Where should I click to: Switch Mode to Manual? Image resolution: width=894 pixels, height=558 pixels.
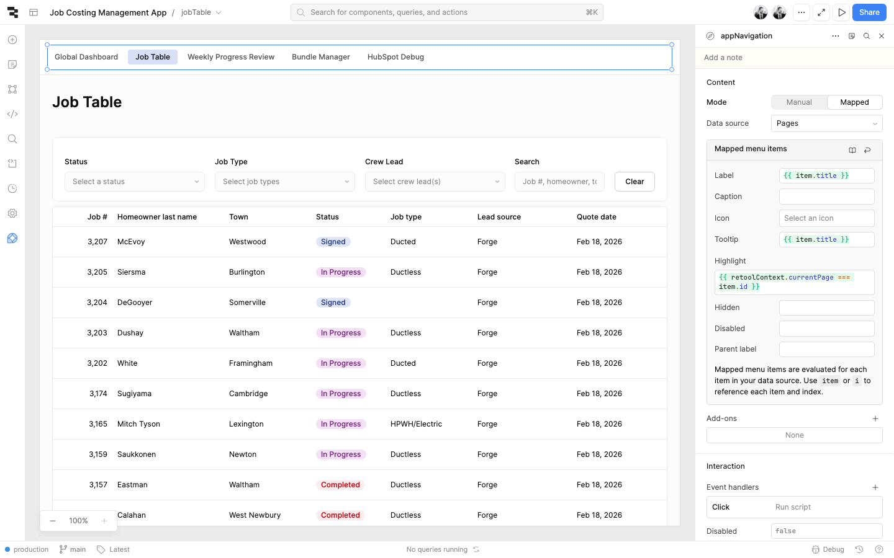pyautogui.click(x=799, y=102)
